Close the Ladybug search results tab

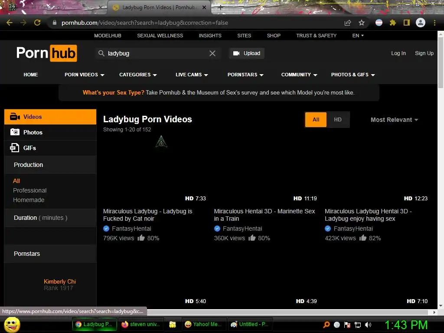pyautogui.click(x=204, y=8)
